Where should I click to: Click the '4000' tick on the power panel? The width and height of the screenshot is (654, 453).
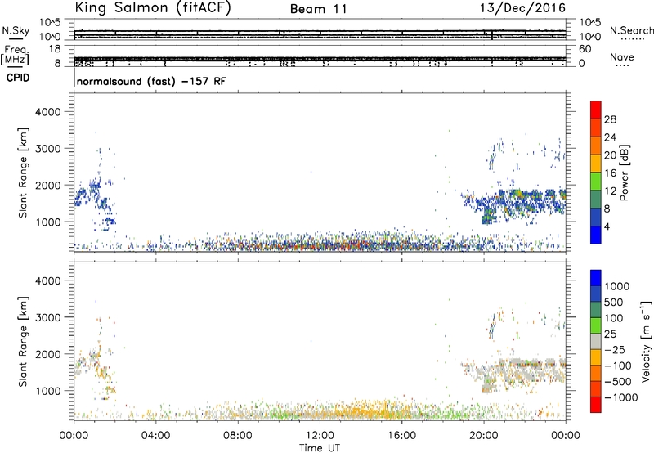[x=48, y=112]
